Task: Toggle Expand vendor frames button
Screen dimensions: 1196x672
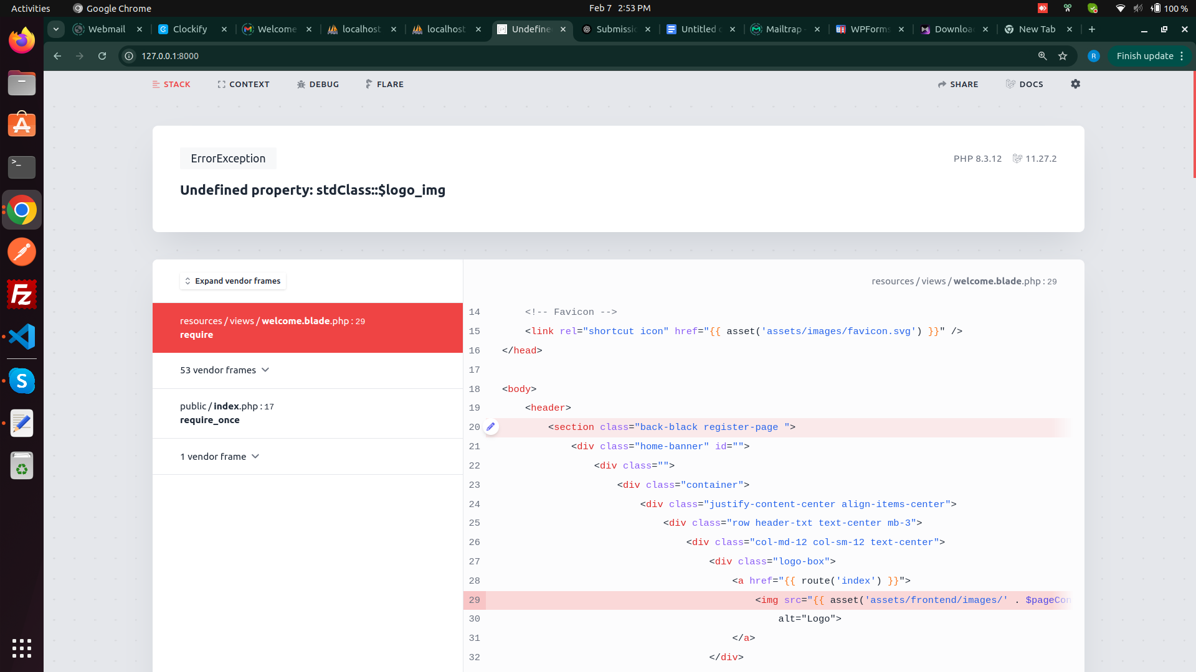Action: click(233, 281)
